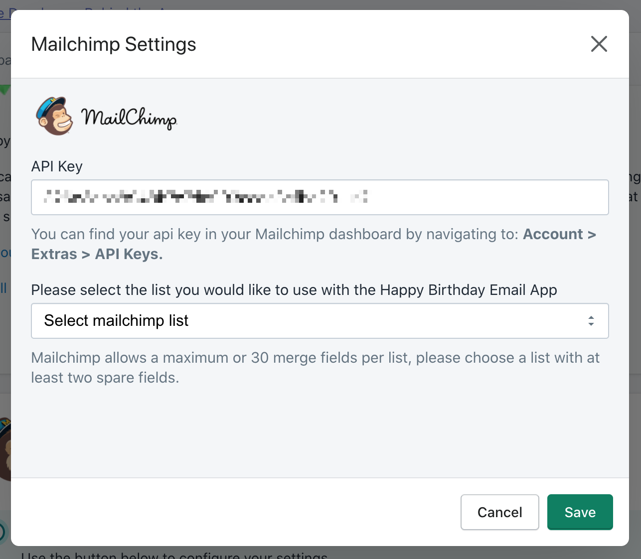
Task: Click the green triangle marker behind the dialog
Action: [x=5, y=90]
